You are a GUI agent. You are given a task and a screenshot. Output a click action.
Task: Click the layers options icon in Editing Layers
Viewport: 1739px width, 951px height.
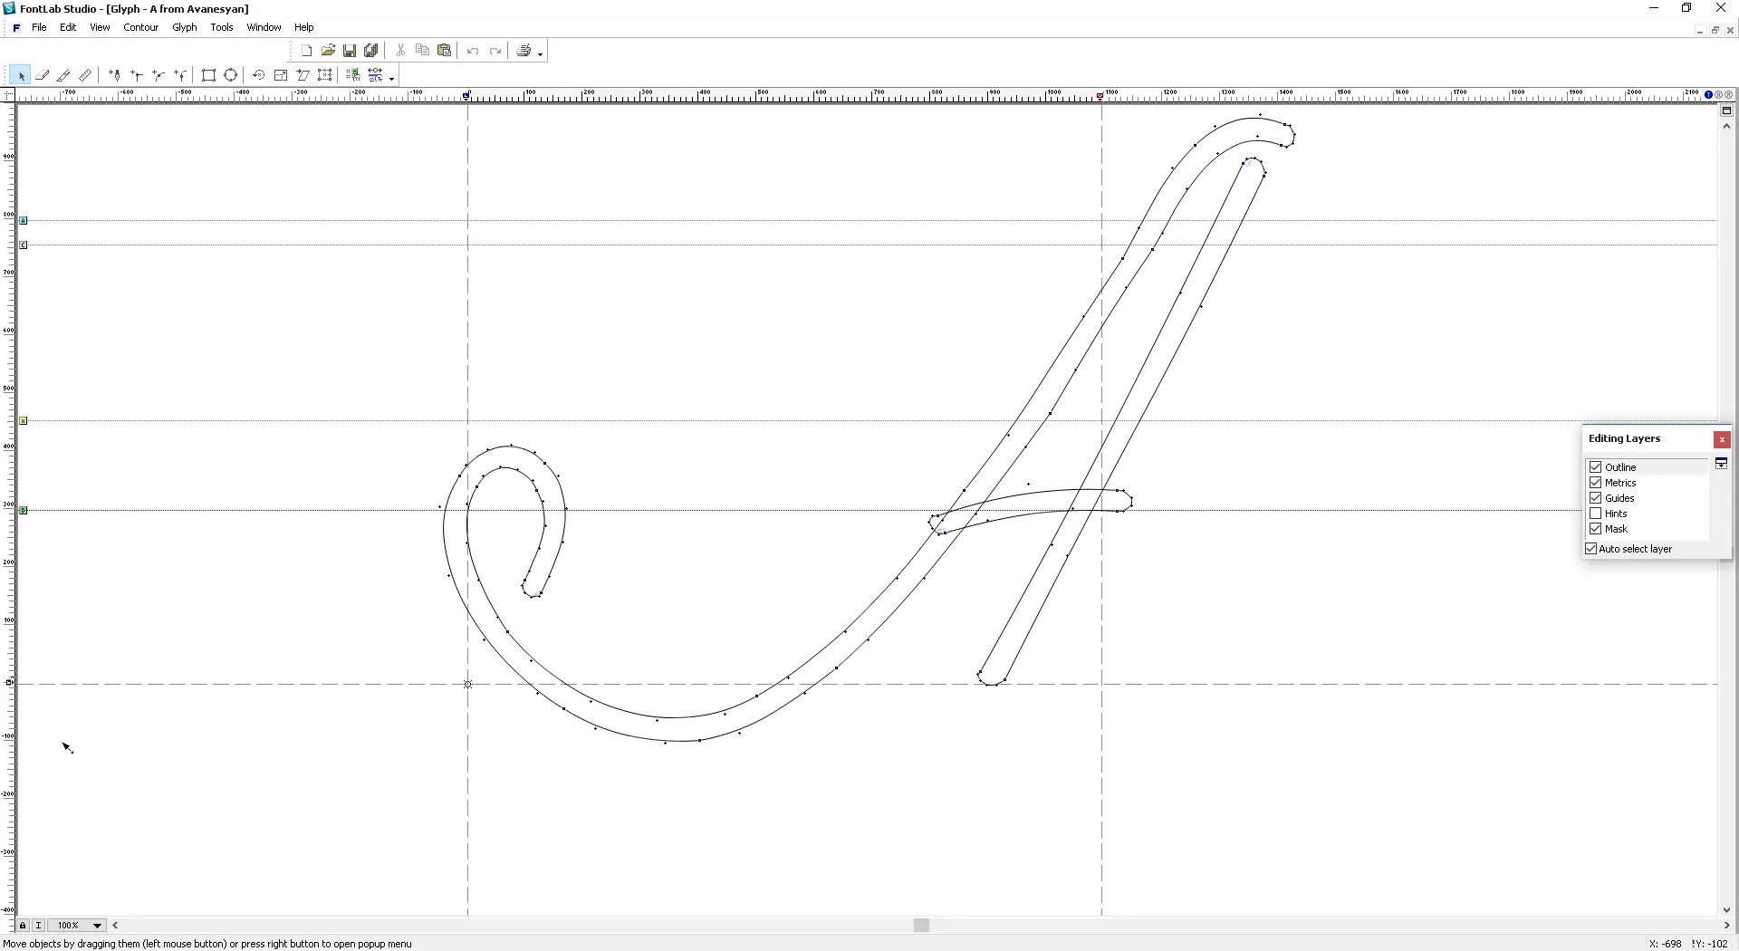click(x=1721, y=464)
